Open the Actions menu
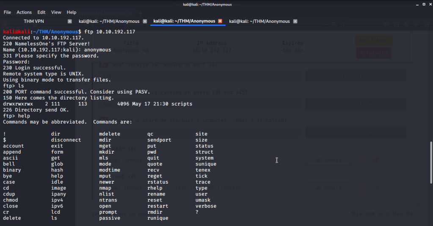 [x=24, y=12]
